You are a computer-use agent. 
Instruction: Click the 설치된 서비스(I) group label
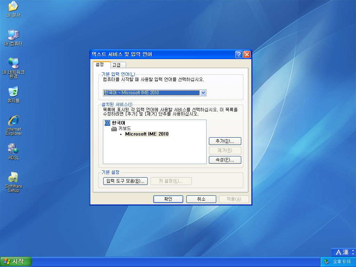(x=117, y=104)
